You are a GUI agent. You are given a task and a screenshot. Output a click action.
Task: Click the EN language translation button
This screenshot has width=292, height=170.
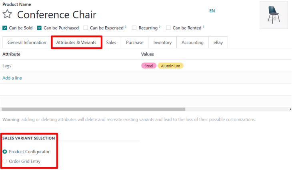tap(212, 11)
